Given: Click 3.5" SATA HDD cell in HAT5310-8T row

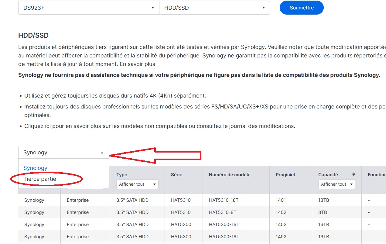Looking at the screenshot, I should 132,212.
